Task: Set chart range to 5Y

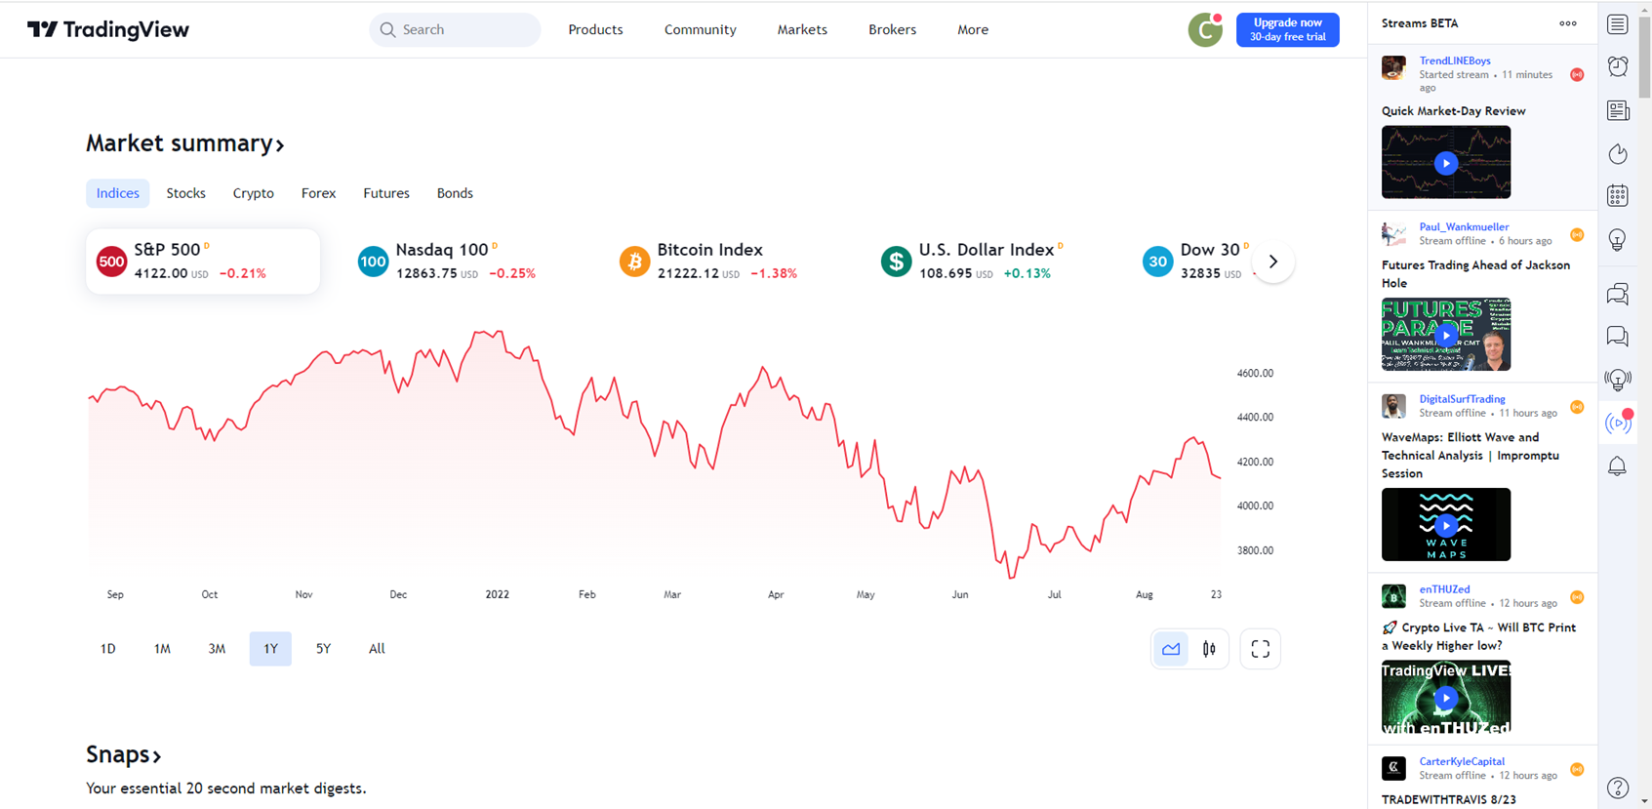Action: tap(323, 649)
